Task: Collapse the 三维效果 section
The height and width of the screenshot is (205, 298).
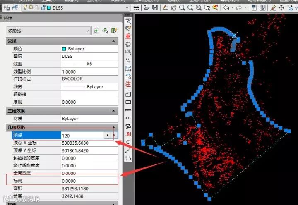Action: pyautogui.click(x=113, y=111)
